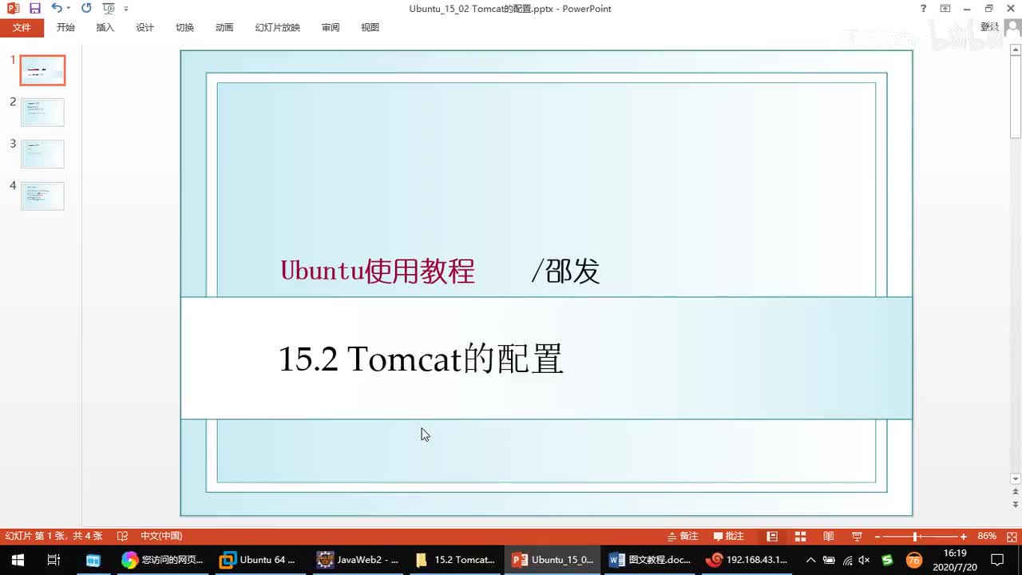Open the 文件 (File) tab
1022x575 pixels.
pyautogui.click(x=22, y=27)
